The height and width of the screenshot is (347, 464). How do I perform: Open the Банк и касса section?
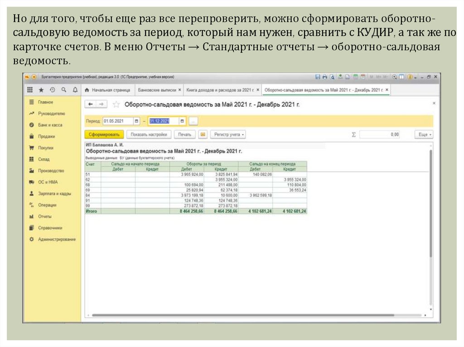point(50,125)
